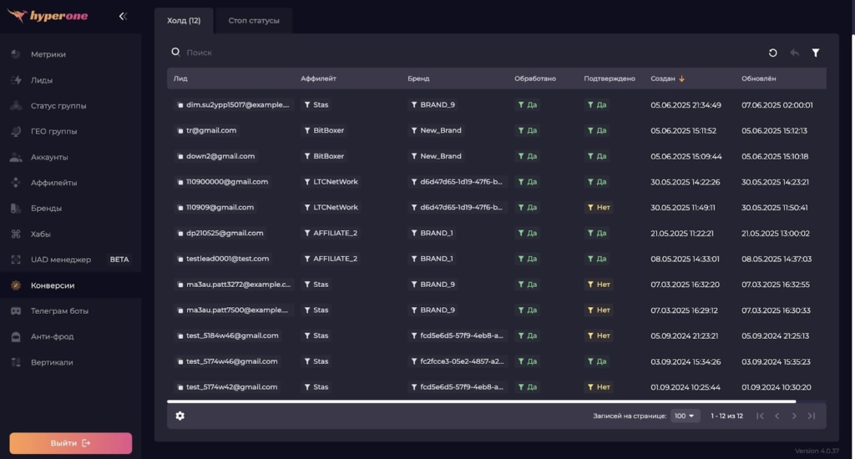Open records per page dropdown 100

click(x=685, y=416)
